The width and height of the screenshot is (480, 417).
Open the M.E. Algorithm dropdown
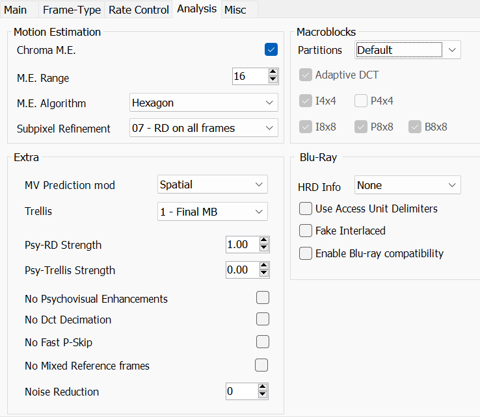204,103
